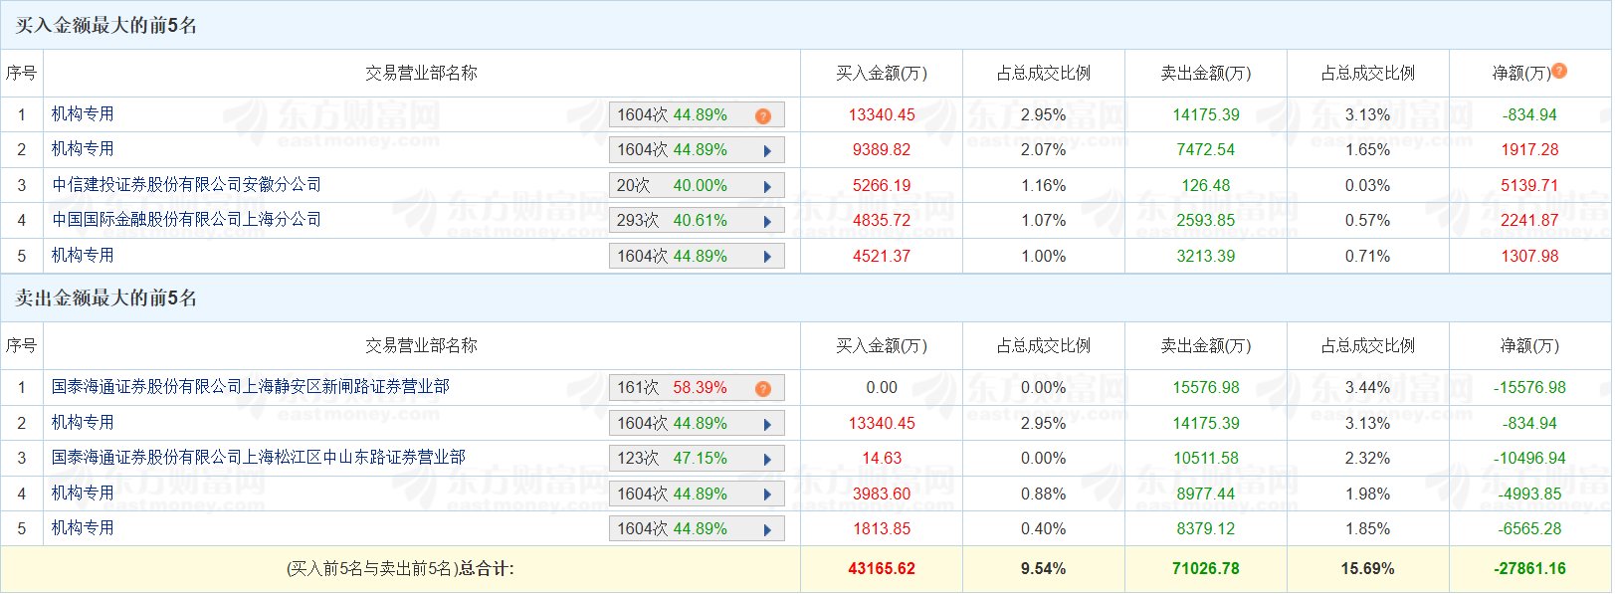Click blue arrow in second sell row 机构专用
1615x594 pixels.
tap(767, 425)
